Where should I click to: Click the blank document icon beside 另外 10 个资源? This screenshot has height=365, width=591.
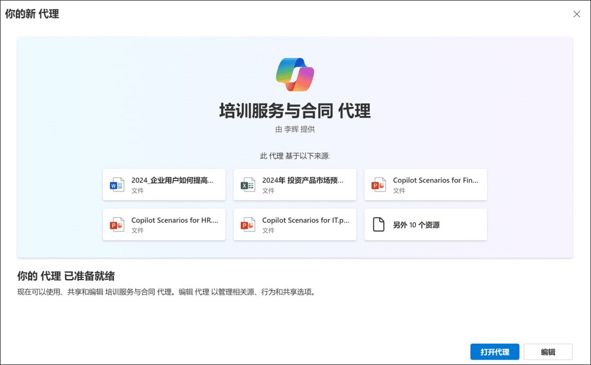379,224
